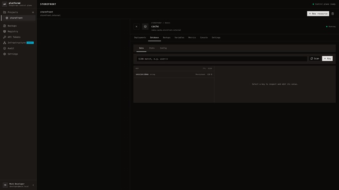Click the TTL column header
The width and height of the screenshot is (339, 190).
point(204,69)
